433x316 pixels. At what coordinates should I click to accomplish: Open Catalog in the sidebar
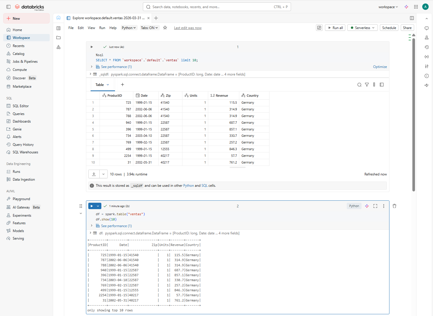26,54
